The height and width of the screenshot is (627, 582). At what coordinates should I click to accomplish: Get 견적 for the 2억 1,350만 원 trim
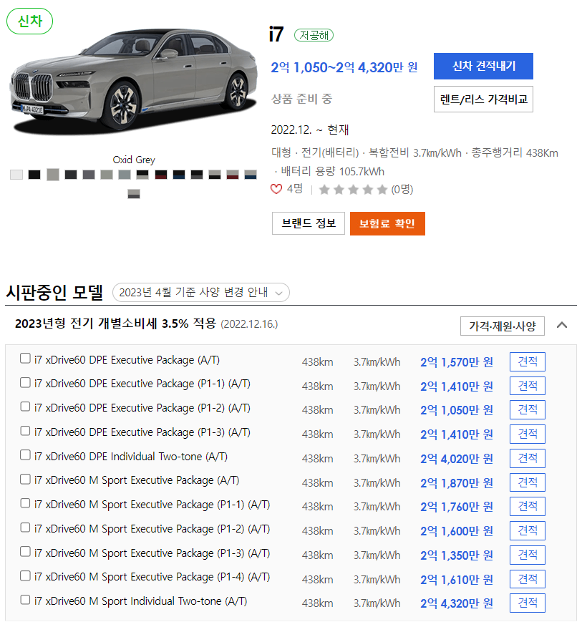pyautogui.click(x=527, y=555)
